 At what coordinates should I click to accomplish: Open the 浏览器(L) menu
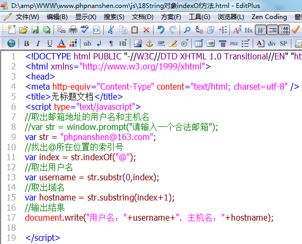(x=230, y=17)
